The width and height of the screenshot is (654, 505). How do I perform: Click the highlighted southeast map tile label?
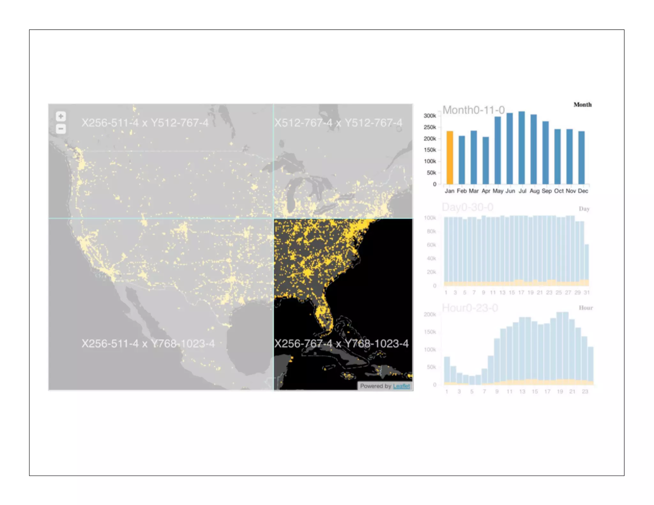pyautogui.click(x=341, y=343)
